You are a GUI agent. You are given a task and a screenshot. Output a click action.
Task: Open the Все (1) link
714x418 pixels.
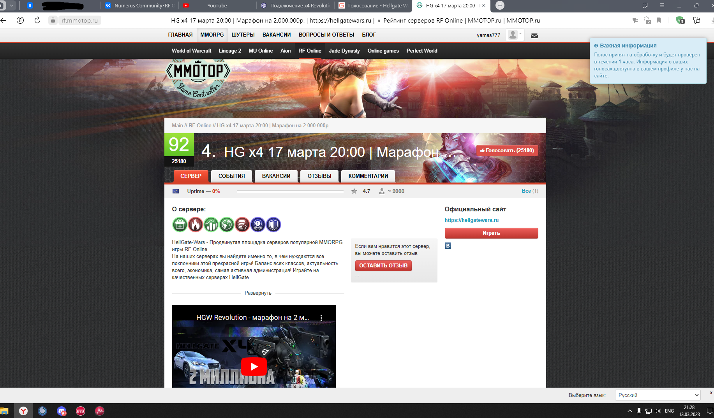click(530, 191)
